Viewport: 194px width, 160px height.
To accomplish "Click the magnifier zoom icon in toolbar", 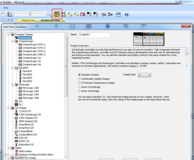I will tap(48, 14).
